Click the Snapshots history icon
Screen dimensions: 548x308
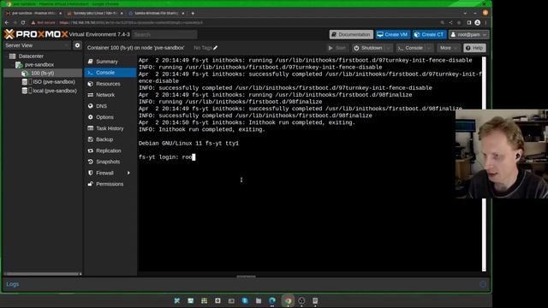tap(91, 162)
